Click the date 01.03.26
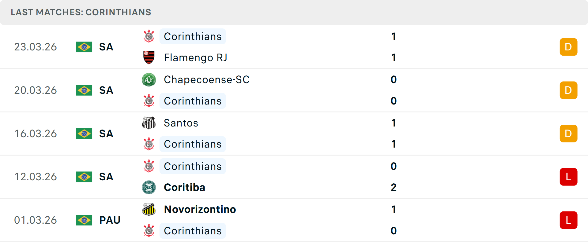Screen dimensions: 588x242 (x=36, y=220)
